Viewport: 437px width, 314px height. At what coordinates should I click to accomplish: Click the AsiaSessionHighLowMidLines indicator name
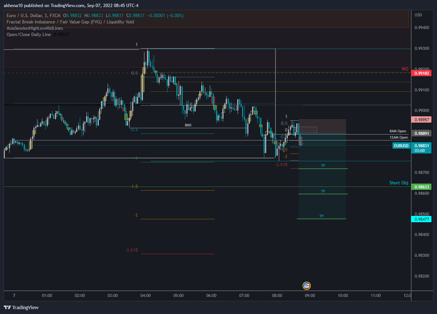point(35,28)
